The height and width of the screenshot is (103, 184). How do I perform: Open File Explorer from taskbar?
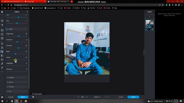26,101
